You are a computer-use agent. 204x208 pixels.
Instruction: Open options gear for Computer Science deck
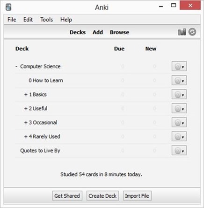179,66
